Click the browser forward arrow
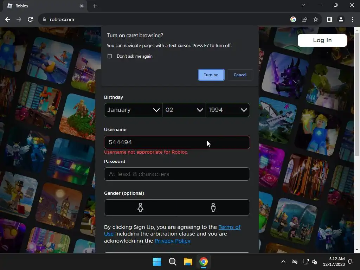 (x=19, y=20)
